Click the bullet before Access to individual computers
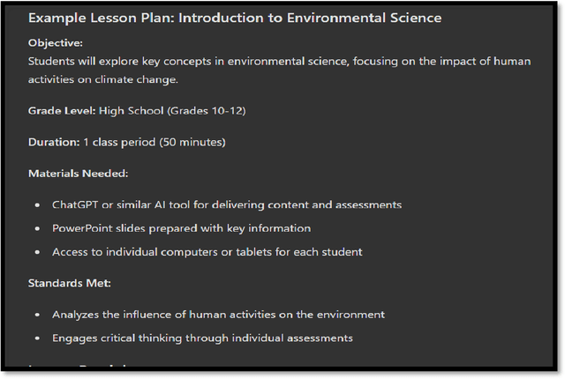565x379 pixels. 37,252
